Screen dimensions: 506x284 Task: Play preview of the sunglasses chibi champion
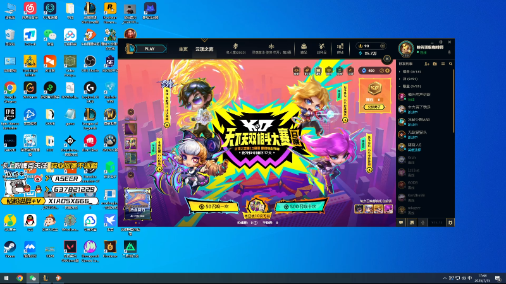coord(167,125)
